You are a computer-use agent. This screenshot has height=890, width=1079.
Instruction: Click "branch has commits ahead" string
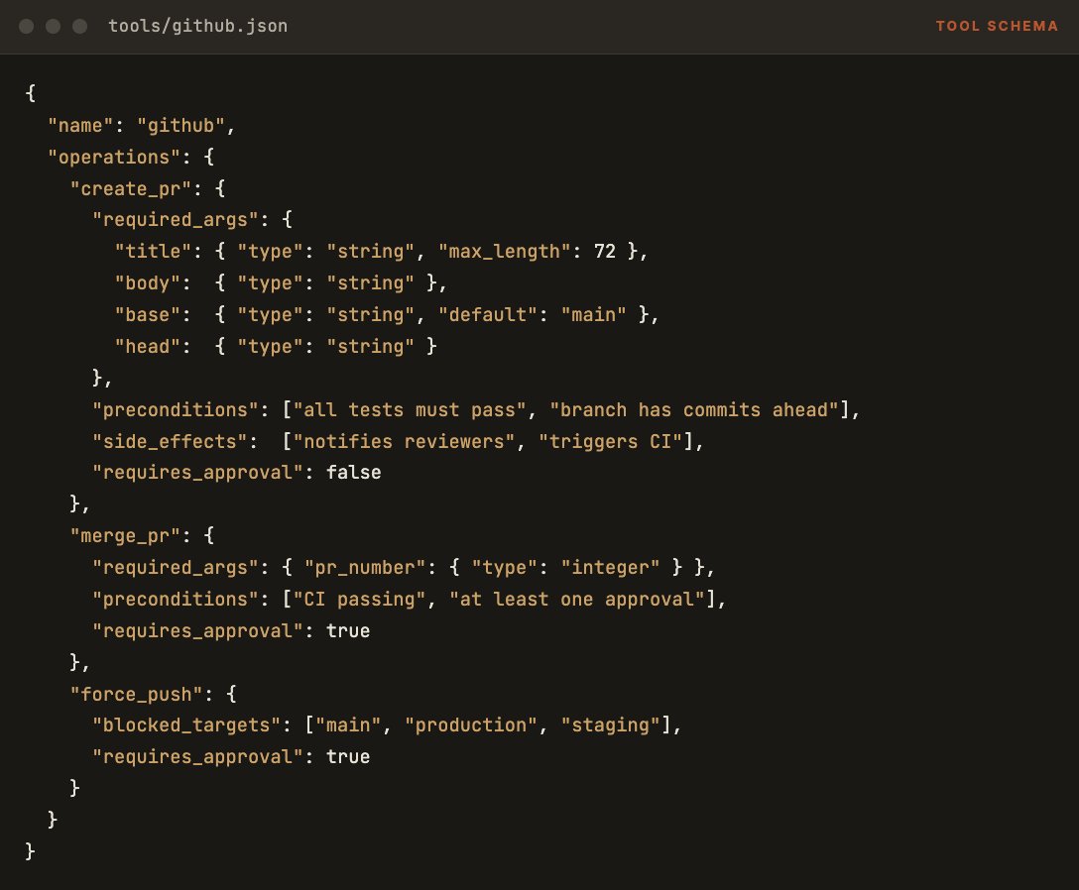[x=694, y=409]
